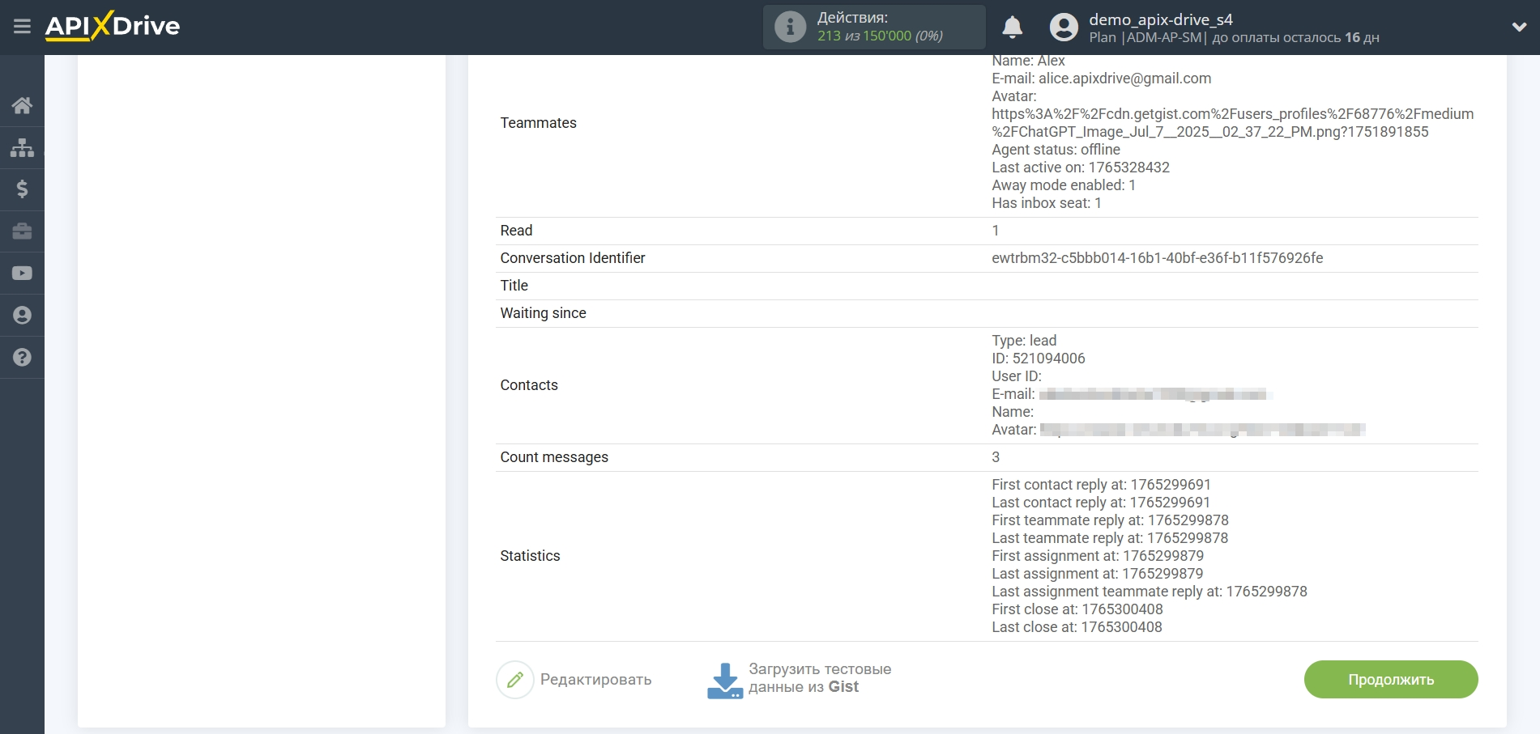The width and height of the screenshot is (1540, 734).
Task: Click the ApiX-Drive logo
Action: (113, 27)
